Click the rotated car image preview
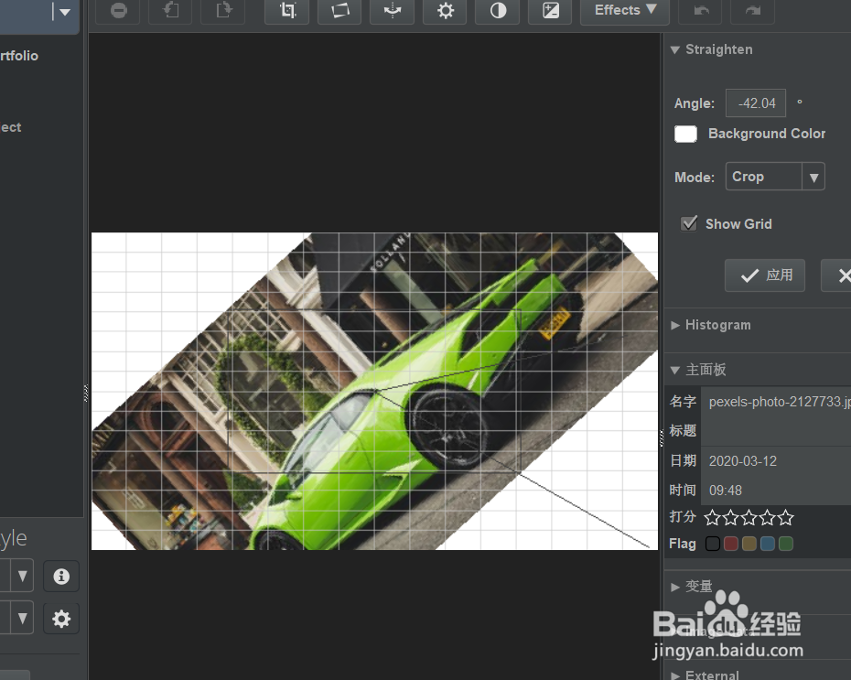The width and height of the screenshot is (851, 680). tap(374, 392)
